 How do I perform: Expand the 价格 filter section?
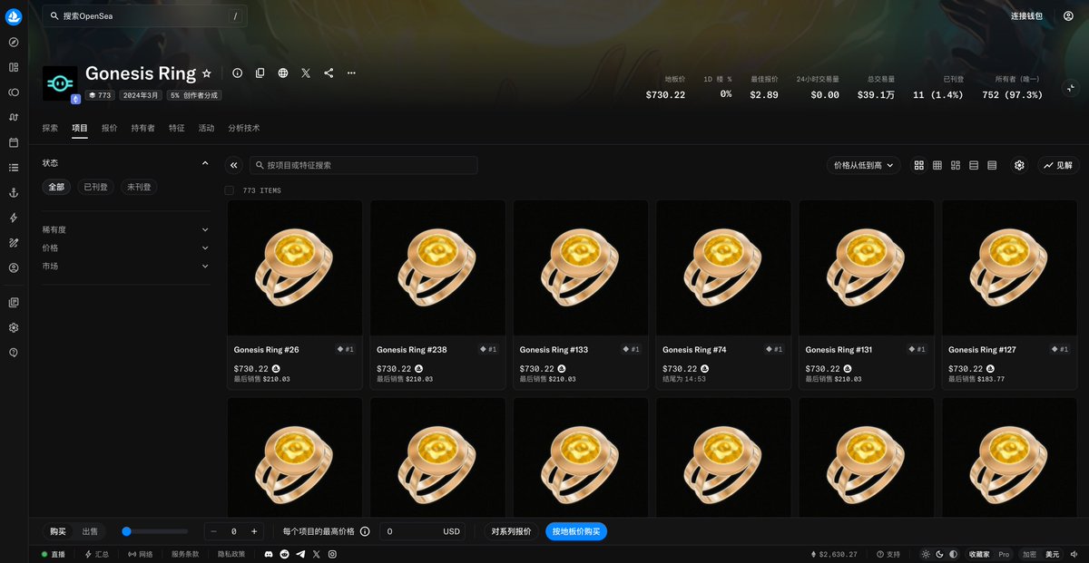pyautogui.click(x=126, y=248)
